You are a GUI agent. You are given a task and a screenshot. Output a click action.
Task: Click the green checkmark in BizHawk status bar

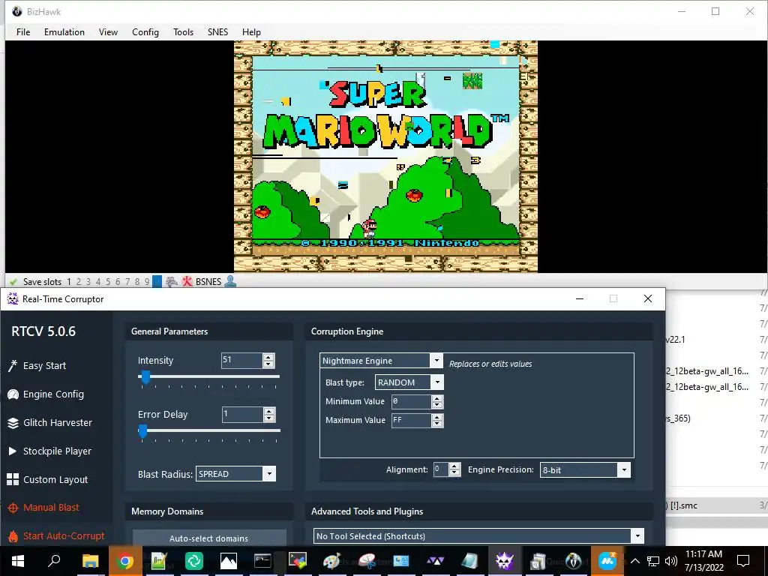point(13,282)
